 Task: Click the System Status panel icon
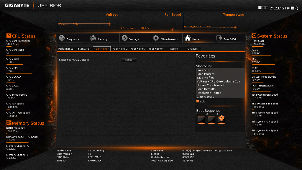pos(254,36)
